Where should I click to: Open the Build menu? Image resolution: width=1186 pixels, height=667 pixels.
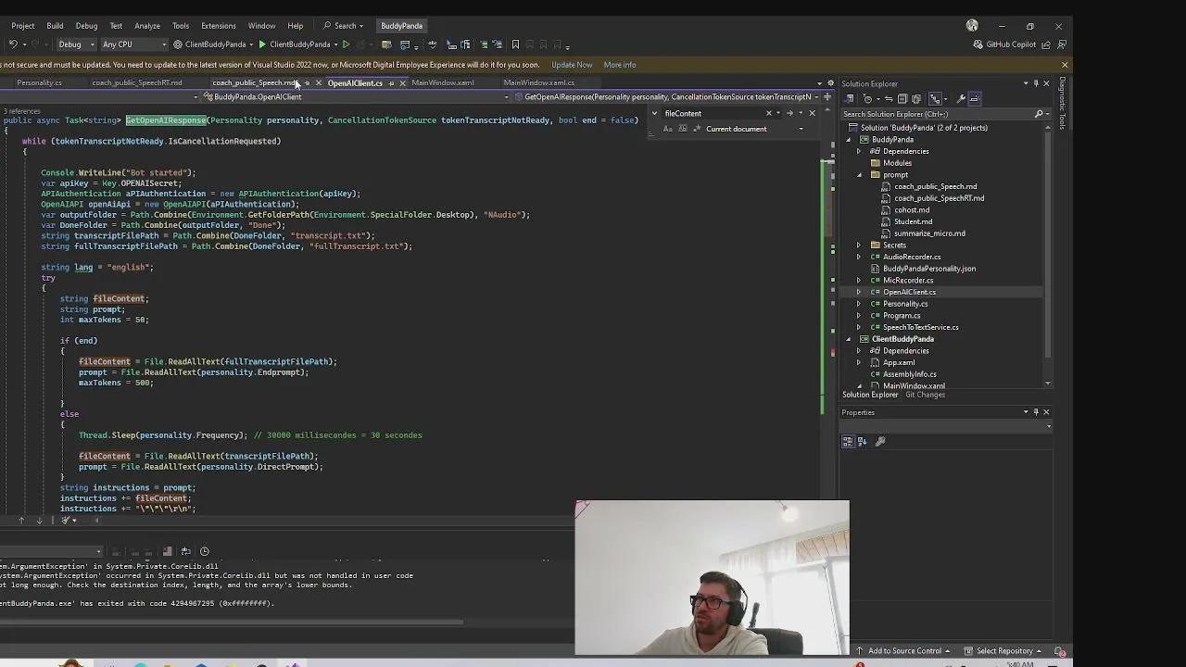click(x=55, y=26)
